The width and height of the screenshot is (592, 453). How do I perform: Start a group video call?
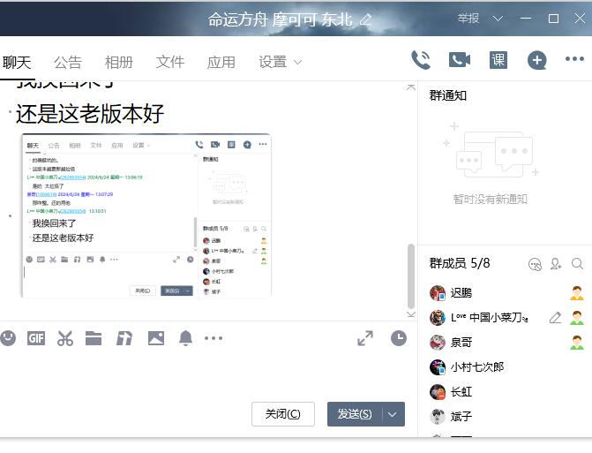[x=459, y=60]
